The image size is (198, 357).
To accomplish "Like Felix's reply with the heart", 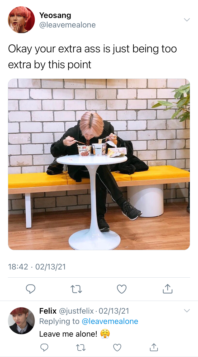I will pyautogui.click(x=117, y=347).
